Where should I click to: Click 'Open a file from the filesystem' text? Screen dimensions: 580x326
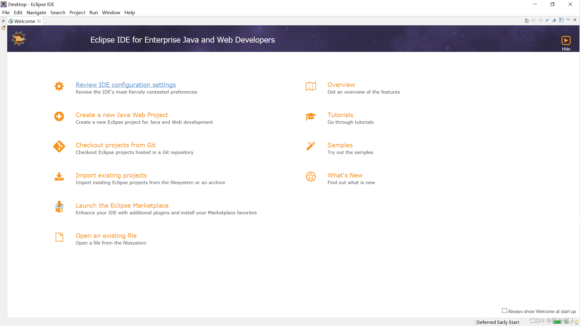click(x=111, y=243)
